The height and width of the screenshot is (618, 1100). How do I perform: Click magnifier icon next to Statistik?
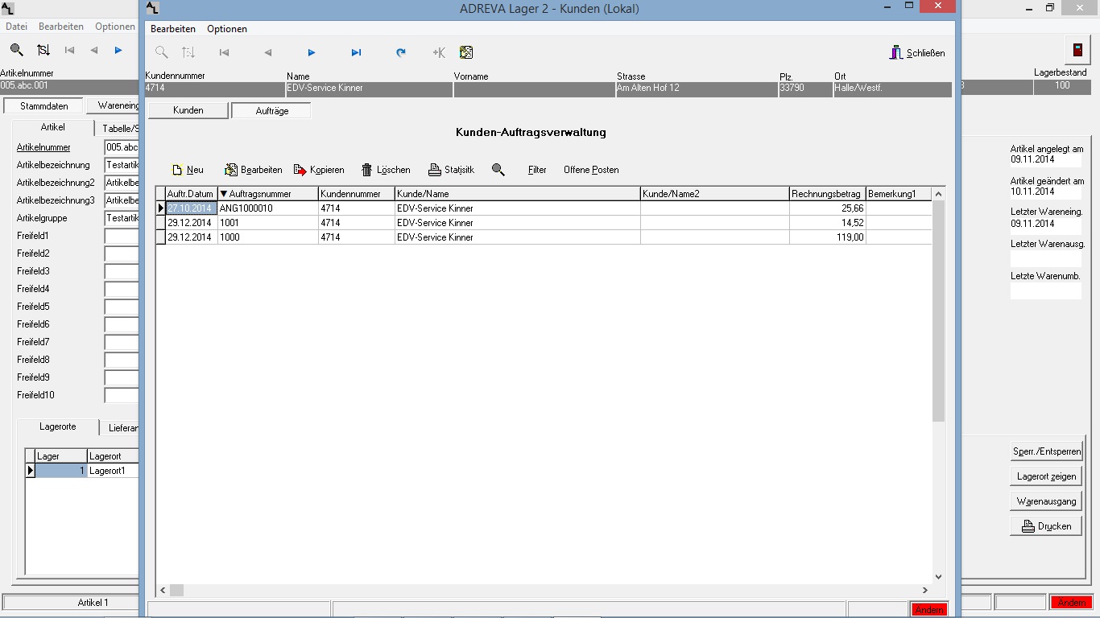coord(498,170)
